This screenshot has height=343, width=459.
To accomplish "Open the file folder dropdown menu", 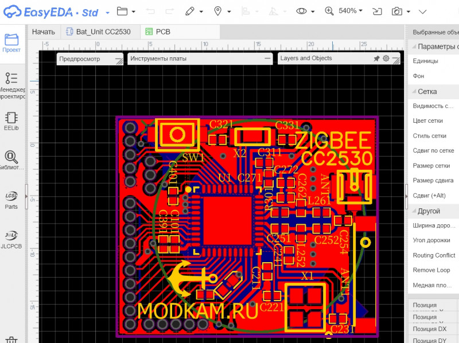I will [126, 11].
